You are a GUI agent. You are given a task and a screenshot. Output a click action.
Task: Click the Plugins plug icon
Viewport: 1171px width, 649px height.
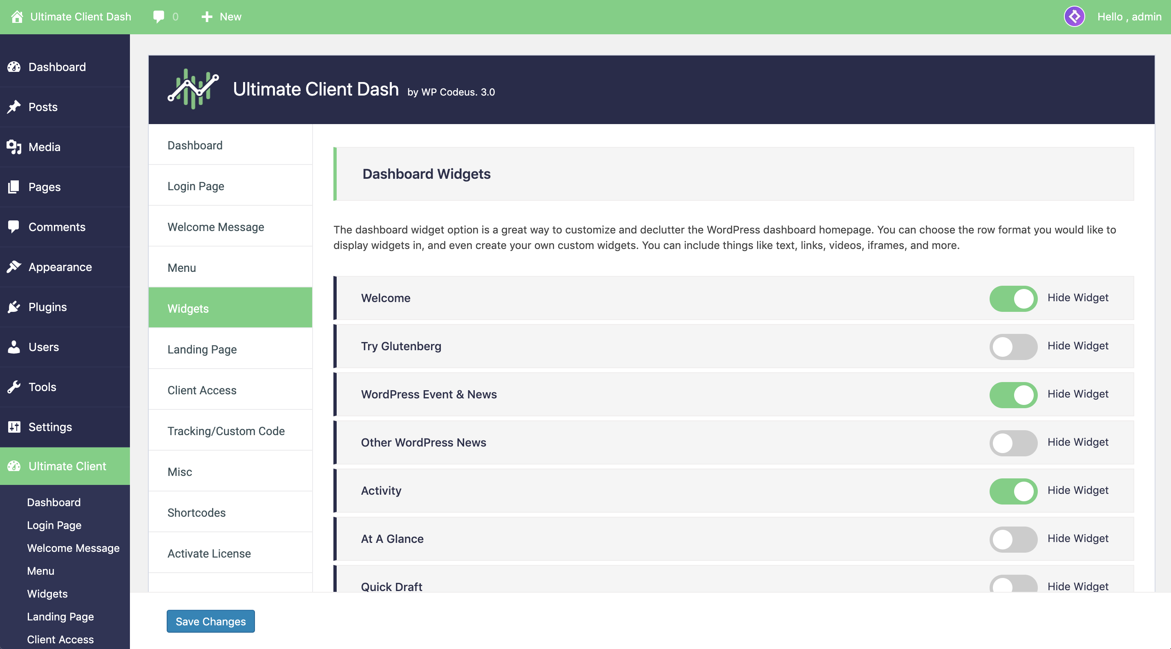pyautogui.click(x=14, y=307)
